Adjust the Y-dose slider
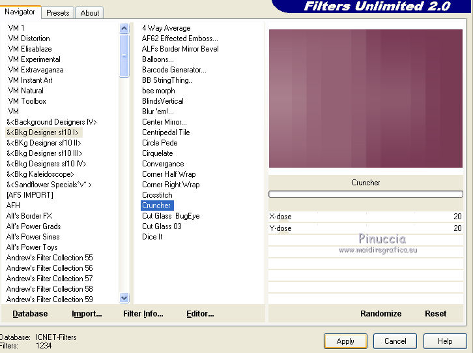 (365, 228)
